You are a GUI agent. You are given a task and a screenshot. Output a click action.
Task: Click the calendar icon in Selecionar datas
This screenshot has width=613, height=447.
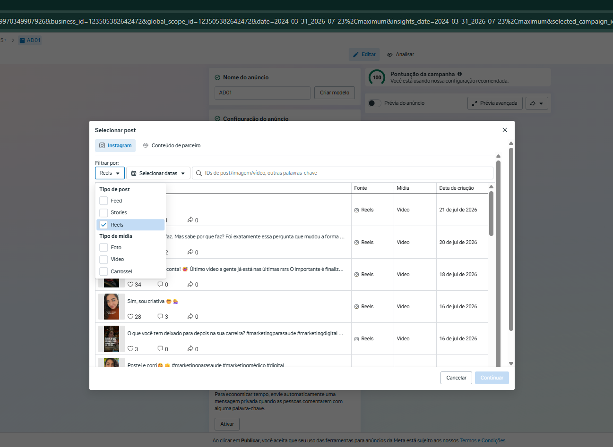(x=134, y=173)
